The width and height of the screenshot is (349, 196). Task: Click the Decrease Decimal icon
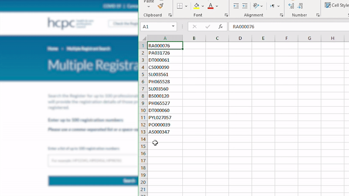point(300,6)
